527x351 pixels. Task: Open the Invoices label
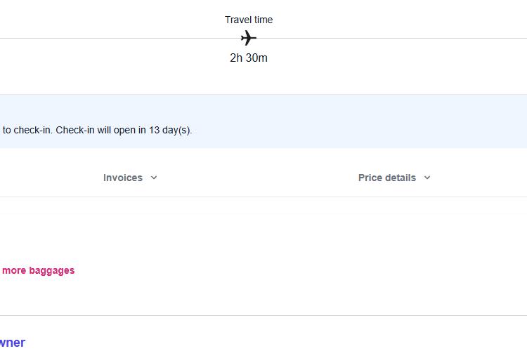[123, 178]
